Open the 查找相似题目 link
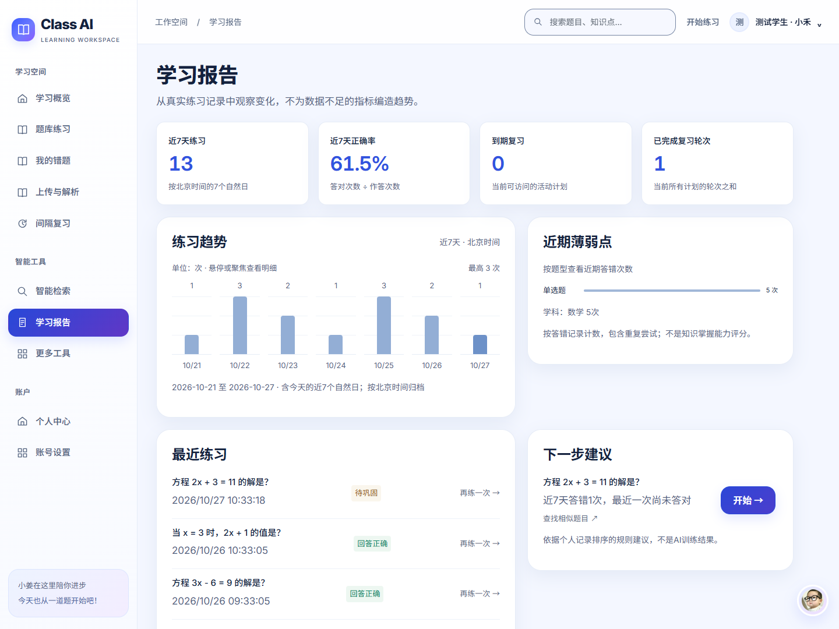Viewport: 839px width, 629px height. (x=570, y=518)
